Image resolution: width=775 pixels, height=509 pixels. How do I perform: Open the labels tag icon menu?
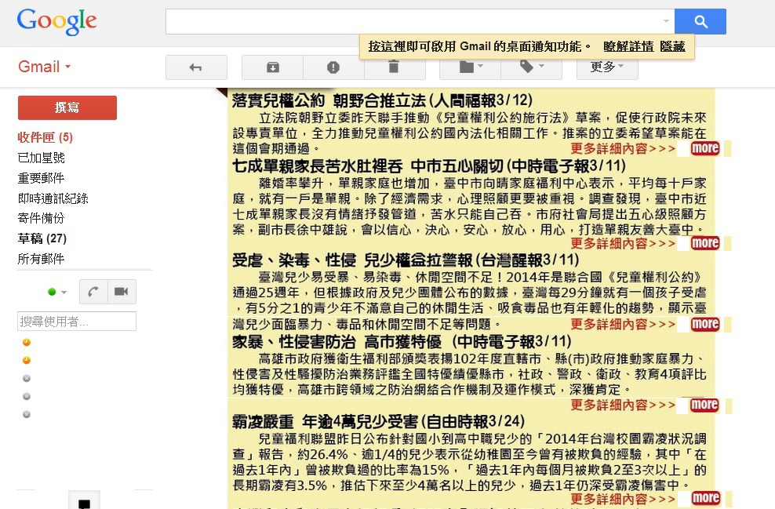tap(531, 67)
